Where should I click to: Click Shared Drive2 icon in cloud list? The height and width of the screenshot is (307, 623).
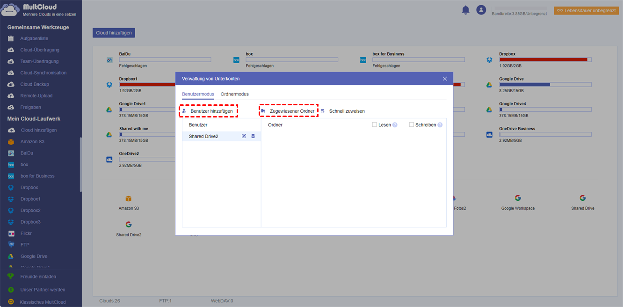click(129, 225)
